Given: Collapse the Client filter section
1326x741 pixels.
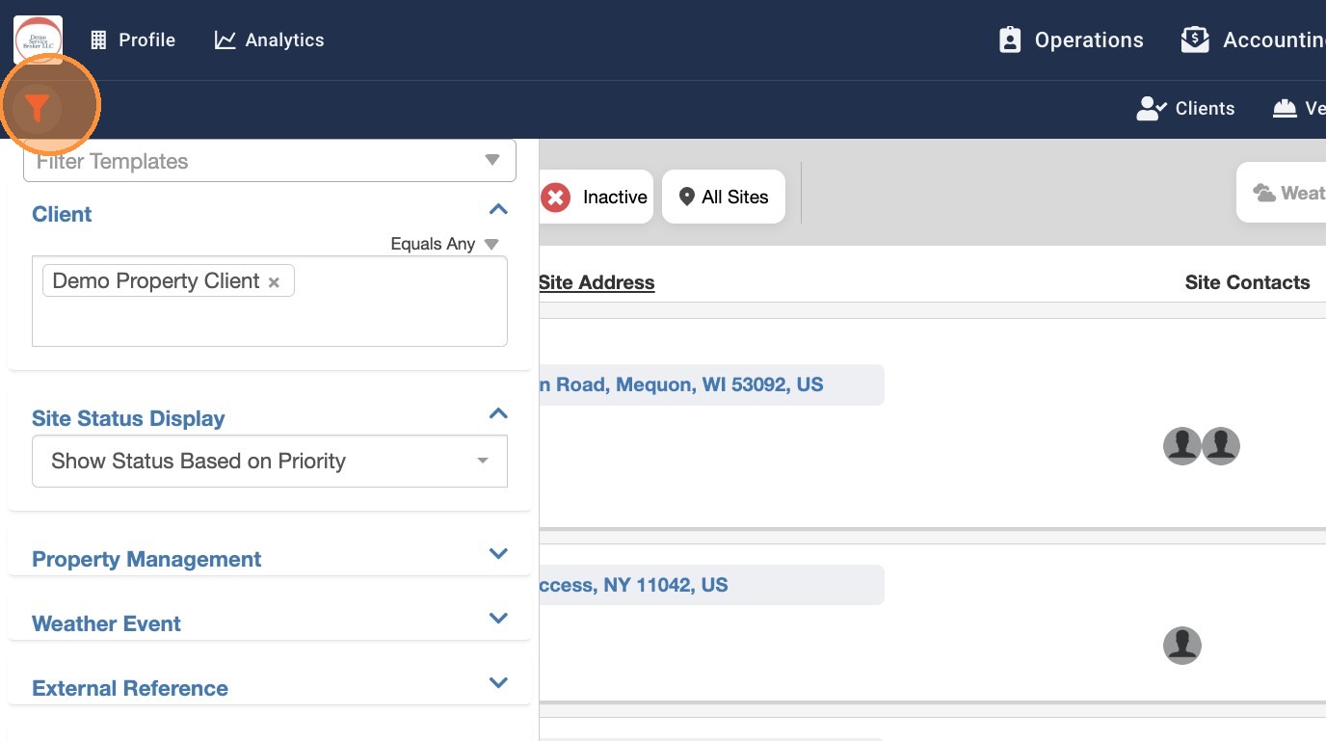Looking at the screenshot, I should [498, 210].
